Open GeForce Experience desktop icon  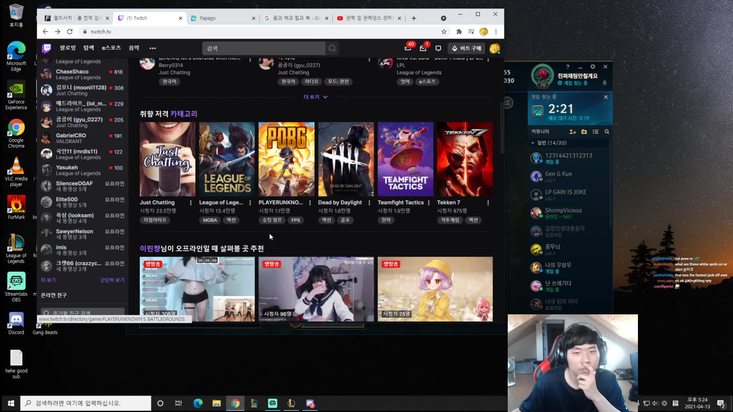[x=16, y=95]
